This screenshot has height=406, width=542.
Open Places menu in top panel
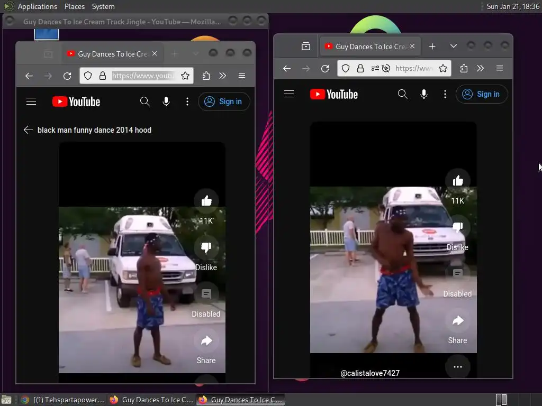coord(74,6)
